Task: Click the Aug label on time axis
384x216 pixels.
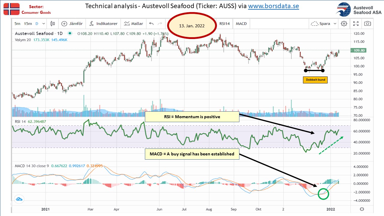Action: click(x=210, y=209)
